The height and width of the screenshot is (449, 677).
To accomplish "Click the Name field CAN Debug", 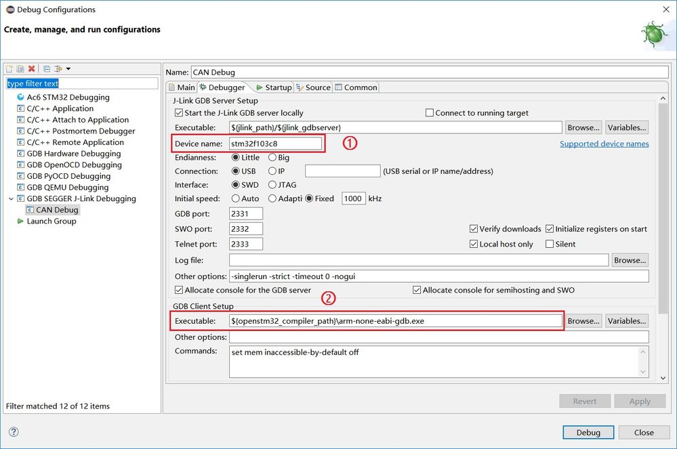I will (x=430, y=72).
